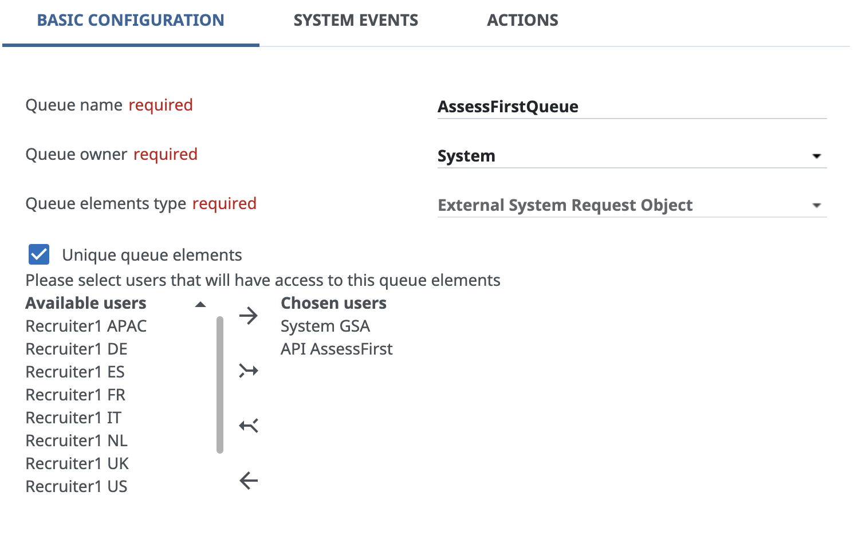Open the Queue owner System dropdown
Screen dimensions: 858x535
(x=631, y=156)
